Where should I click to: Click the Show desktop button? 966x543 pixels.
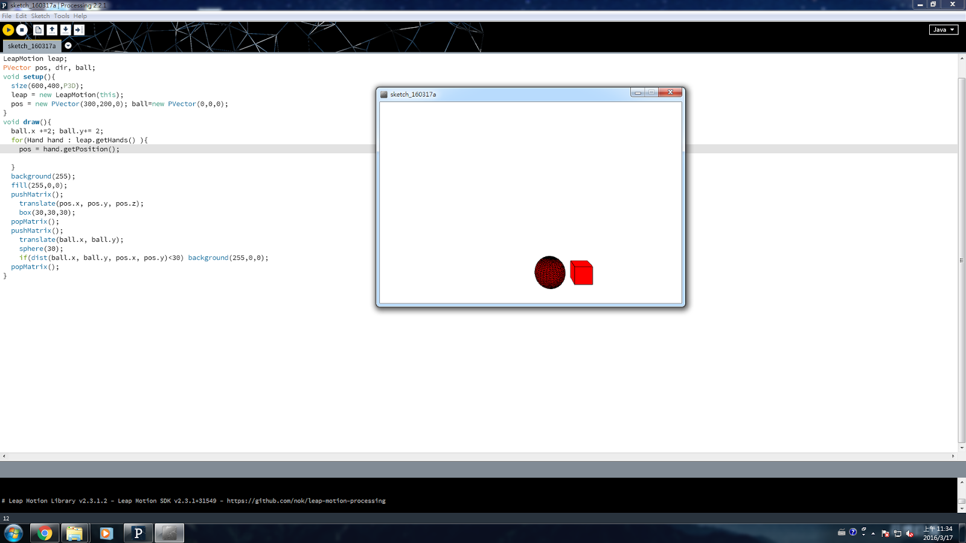pos(962,533)
